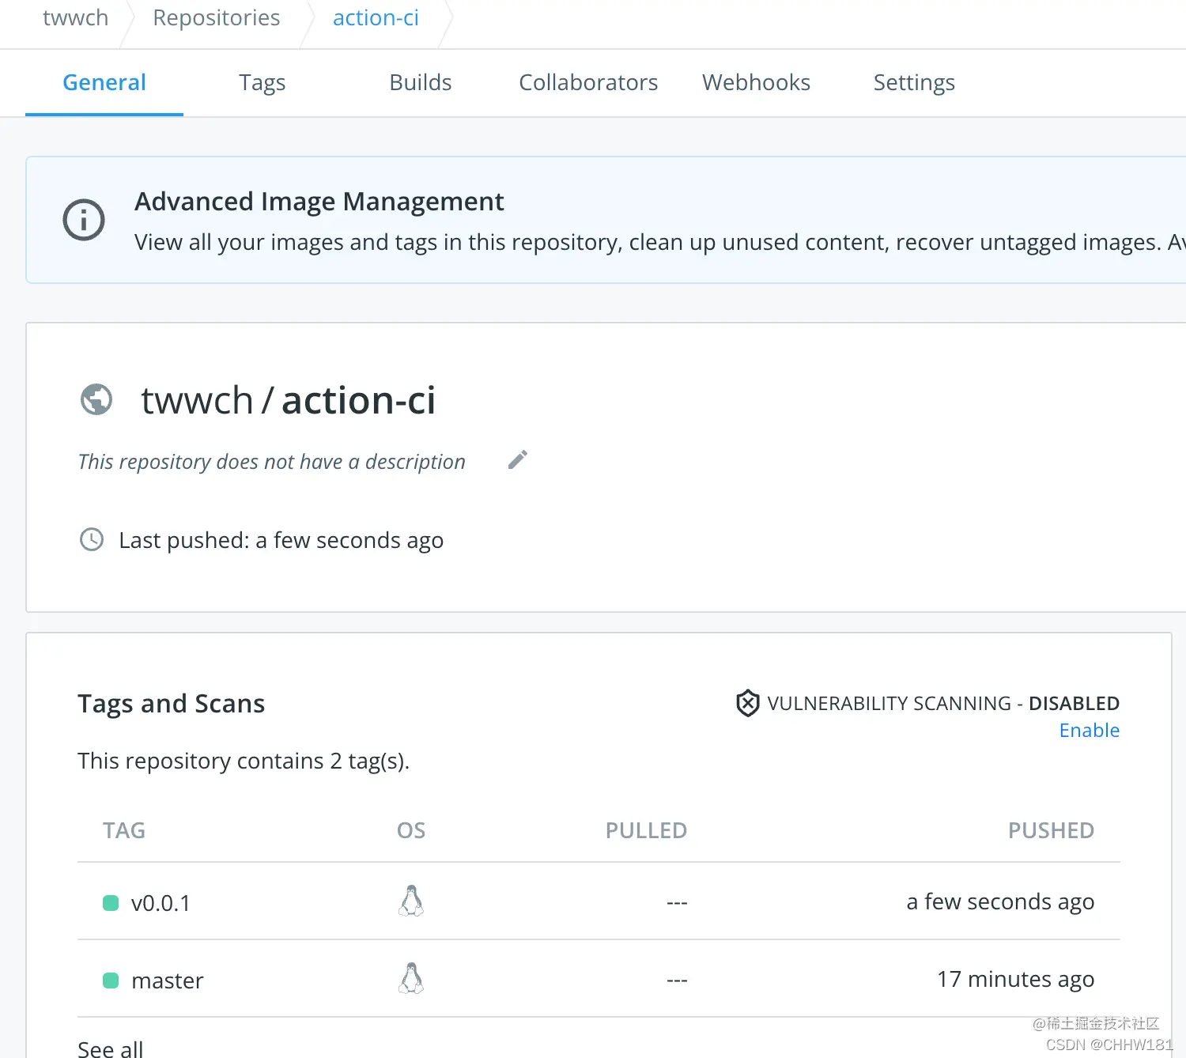Enable vulnerability scanning via Enable link
Viewport: 1186px width, 1058px height.
coord(1089,731)
